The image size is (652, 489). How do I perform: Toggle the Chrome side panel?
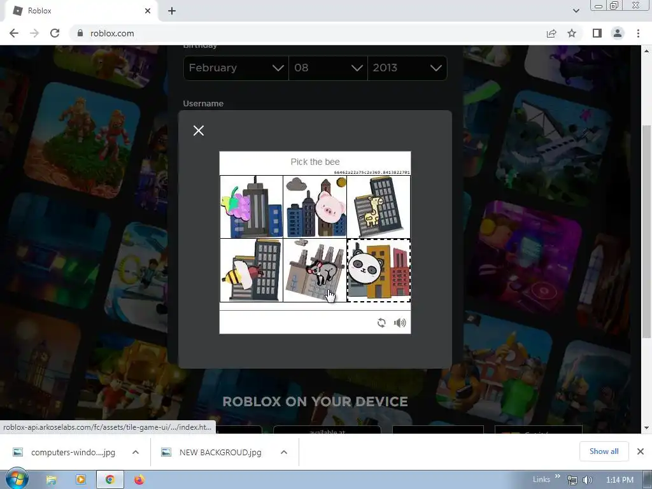[x=597, y=33]
